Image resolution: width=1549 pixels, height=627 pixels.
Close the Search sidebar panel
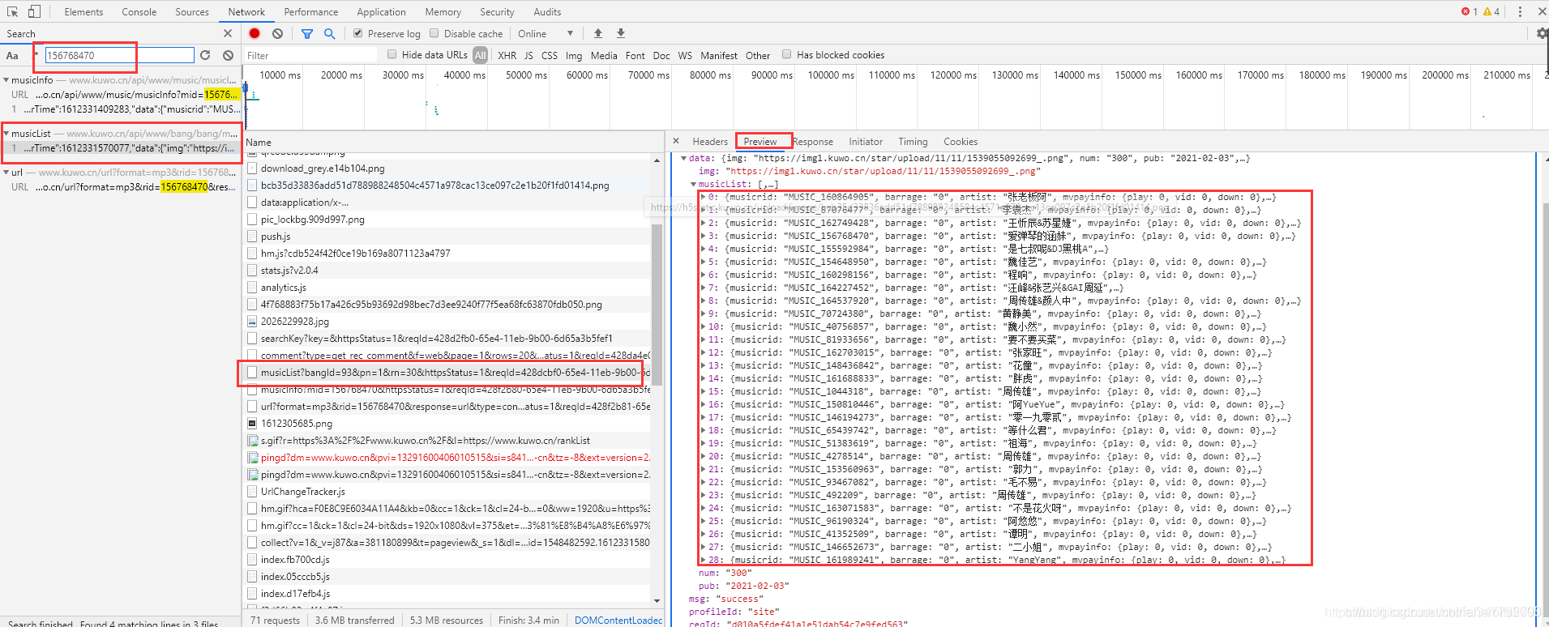point(228,33)
